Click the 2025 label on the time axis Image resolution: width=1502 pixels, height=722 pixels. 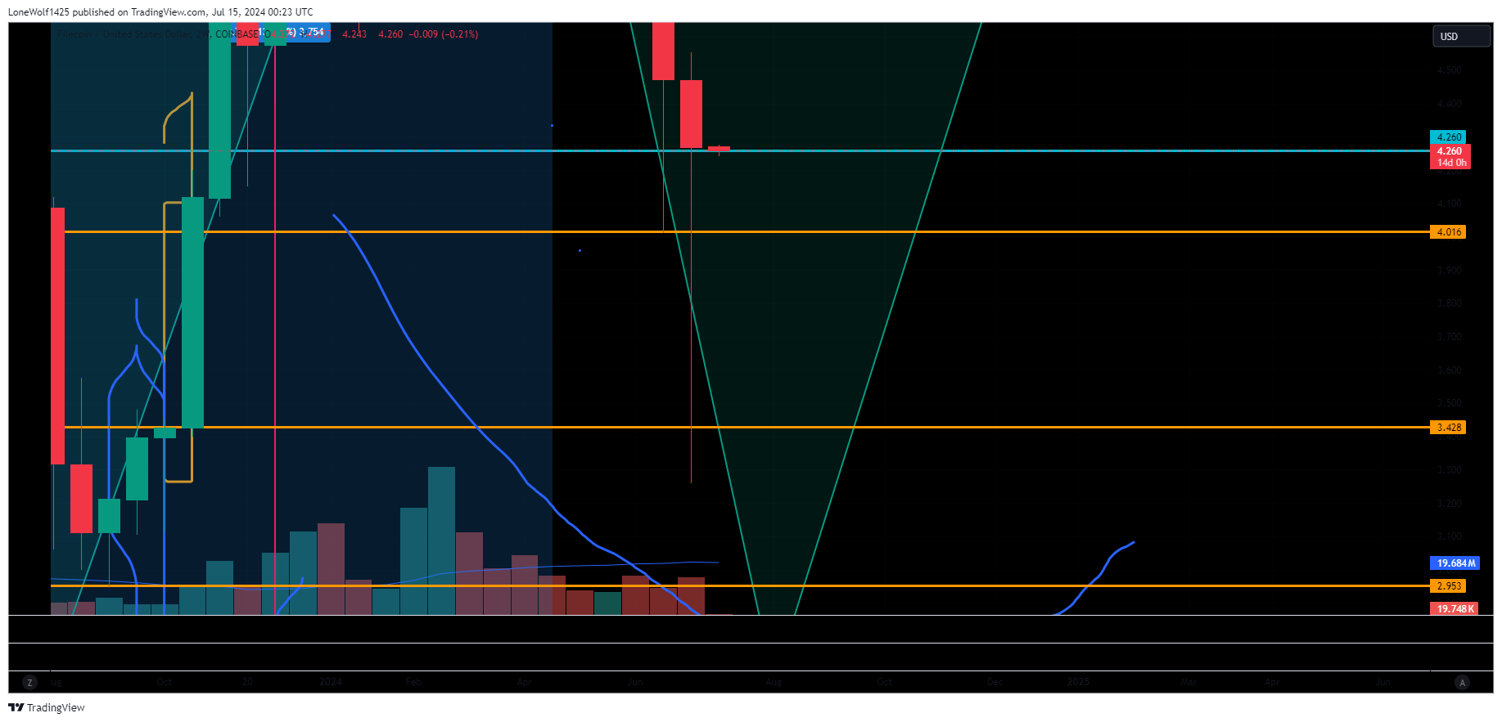pyautogui.click(x=1078, y=682)
